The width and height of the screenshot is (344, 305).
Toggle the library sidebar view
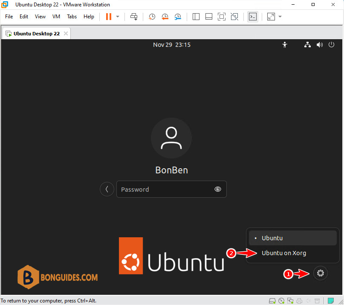[x=196, y=17]
